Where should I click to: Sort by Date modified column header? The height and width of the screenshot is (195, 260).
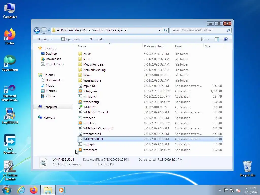(157, 46)
